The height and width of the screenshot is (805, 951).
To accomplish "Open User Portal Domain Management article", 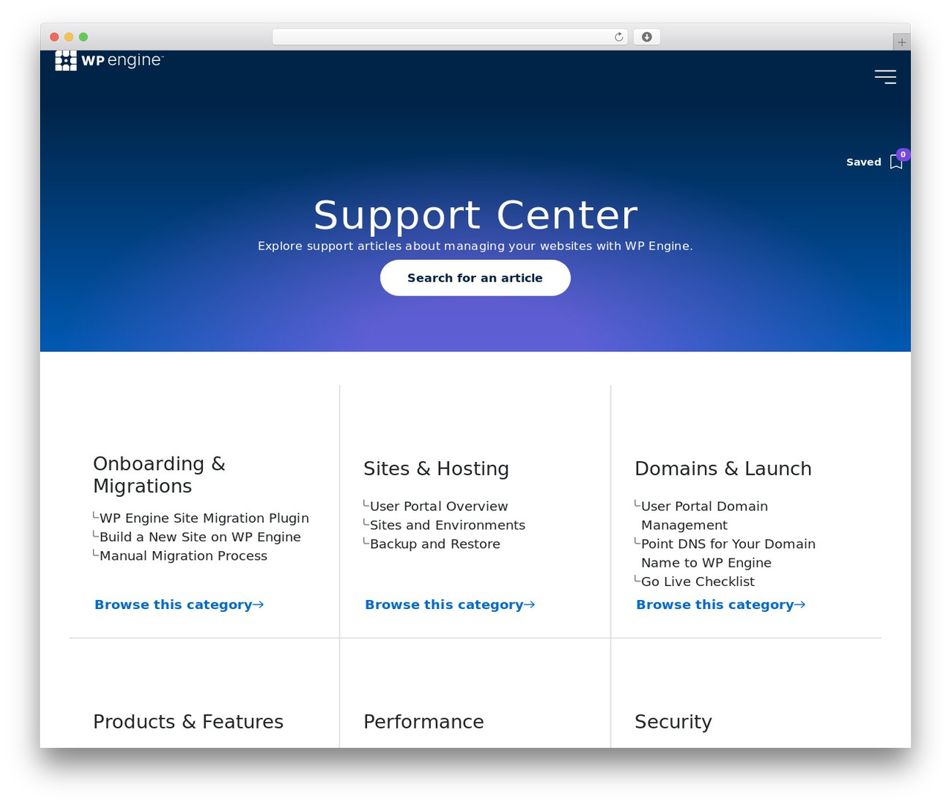I will [704, 515].
